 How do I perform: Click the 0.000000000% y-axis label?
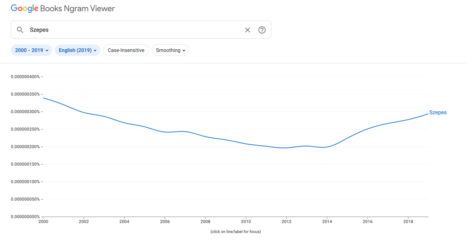26,217
